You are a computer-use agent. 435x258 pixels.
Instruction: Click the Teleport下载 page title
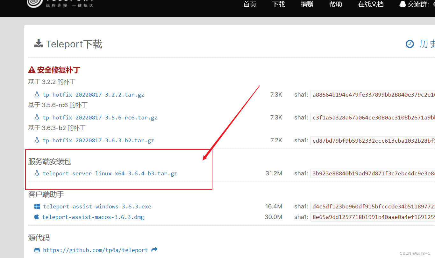coord(74,44)
